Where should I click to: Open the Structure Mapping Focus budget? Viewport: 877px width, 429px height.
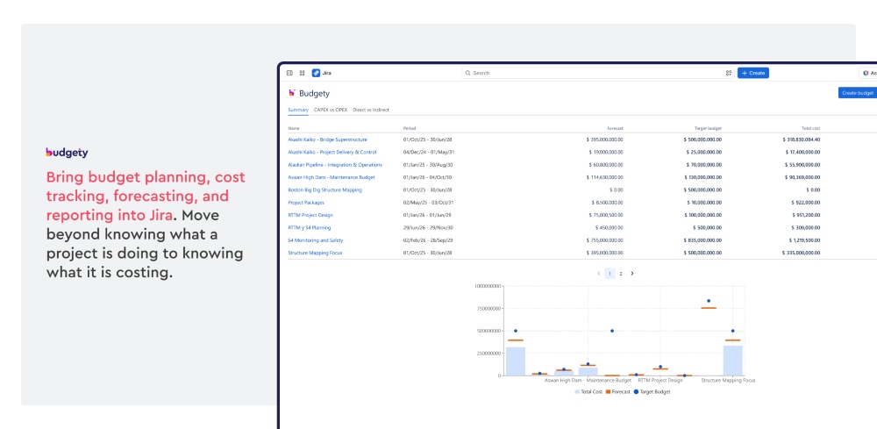point(315,253)
